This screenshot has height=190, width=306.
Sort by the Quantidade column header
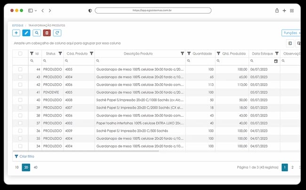[202, 54]
